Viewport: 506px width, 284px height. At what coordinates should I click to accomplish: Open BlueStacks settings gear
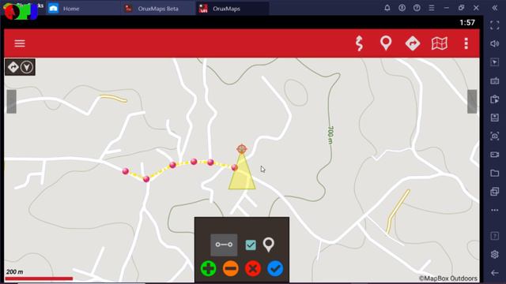point(494,254)
